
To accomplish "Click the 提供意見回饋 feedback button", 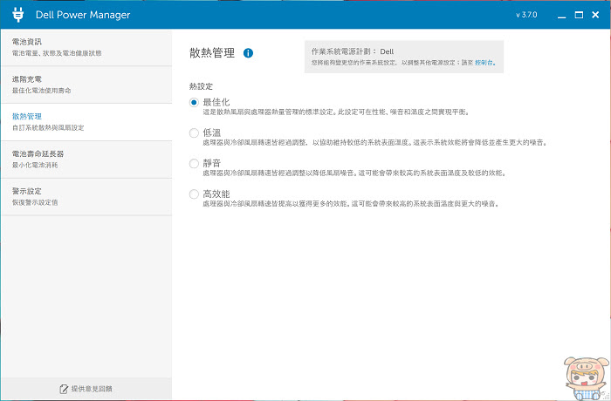I will (x=86, y=389).
